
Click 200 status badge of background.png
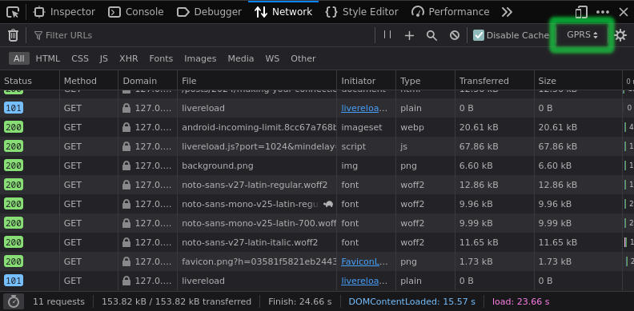tap(14, 165)
